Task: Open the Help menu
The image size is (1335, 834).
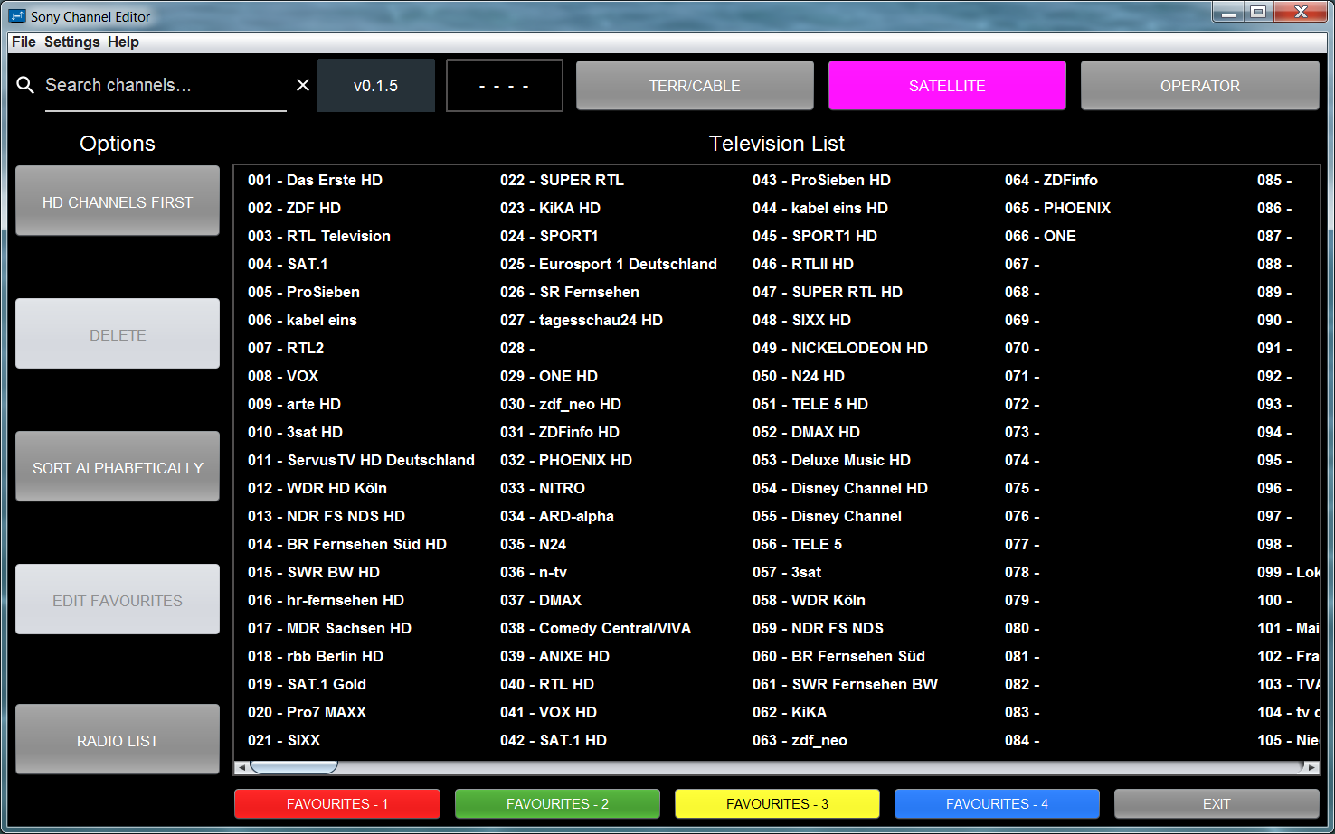Action: coord(123,42)
